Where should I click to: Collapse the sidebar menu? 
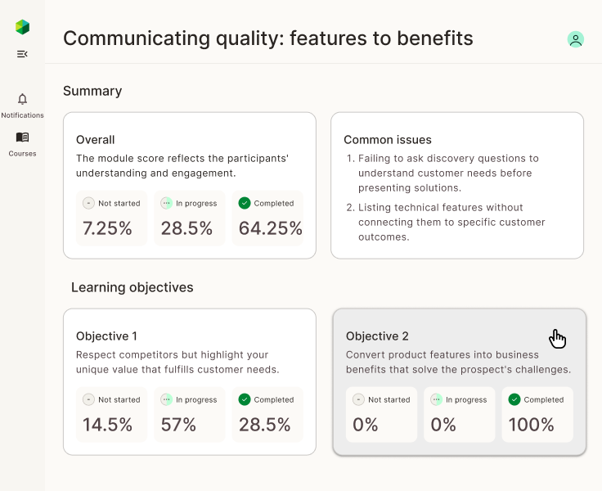[x=22, y=54]
